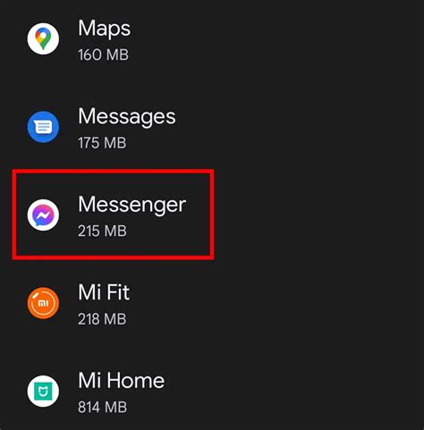Viewport: 424px width, 430px height.
Task: Tap the green Mi Home icon
Action: click(x=43, y=392)
